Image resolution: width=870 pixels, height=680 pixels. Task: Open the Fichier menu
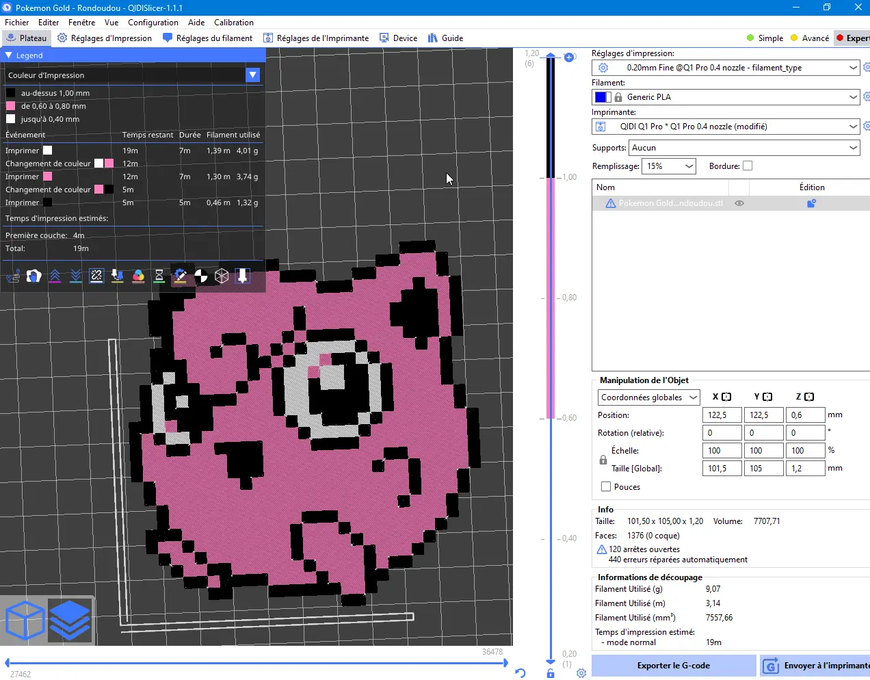pyautogui.click(x=17, y=23)
